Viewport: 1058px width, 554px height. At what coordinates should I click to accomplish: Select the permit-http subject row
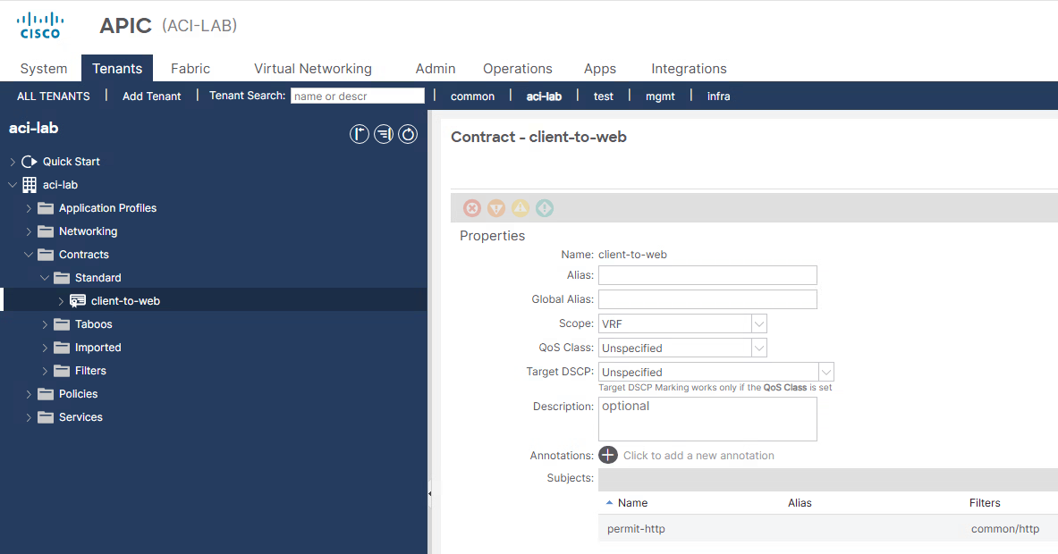(x=828, y=528)
